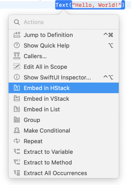Click the Embed in List icon
The height and width of the screenshot is (185, 131).
point(17,109)
